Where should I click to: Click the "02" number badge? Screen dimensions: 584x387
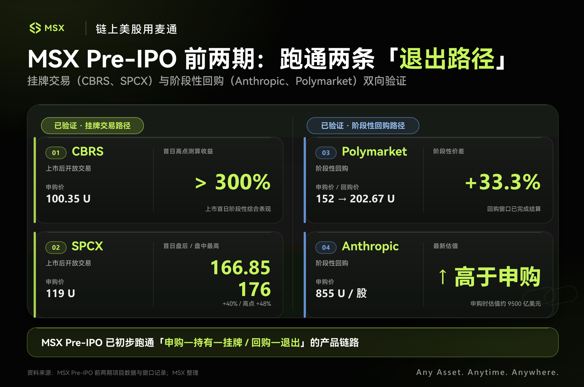(56, 247)
